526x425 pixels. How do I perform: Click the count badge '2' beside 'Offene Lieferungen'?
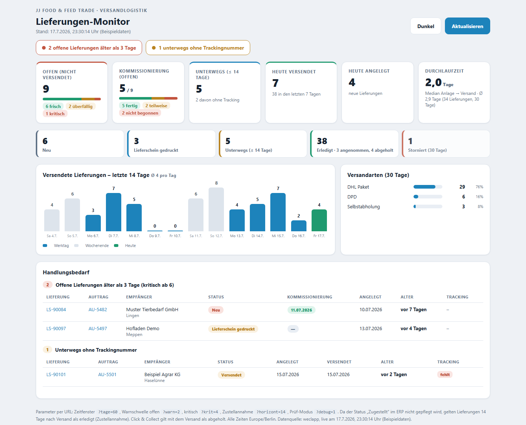click(47, 285)
